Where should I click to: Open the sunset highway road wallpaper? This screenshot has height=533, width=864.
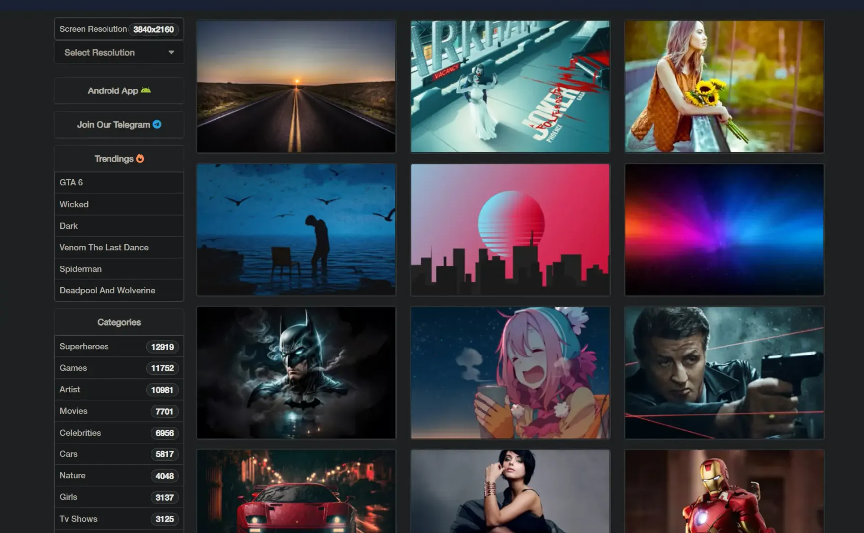tap(296, 87)
